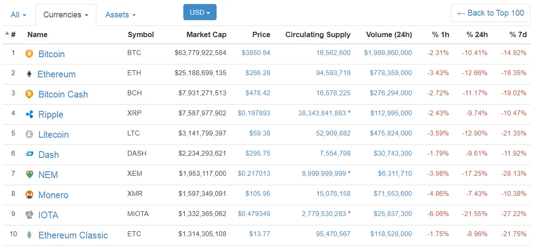
Task: Open the IOTA name link
Action: pyautogui.click(x=48, y=215)
